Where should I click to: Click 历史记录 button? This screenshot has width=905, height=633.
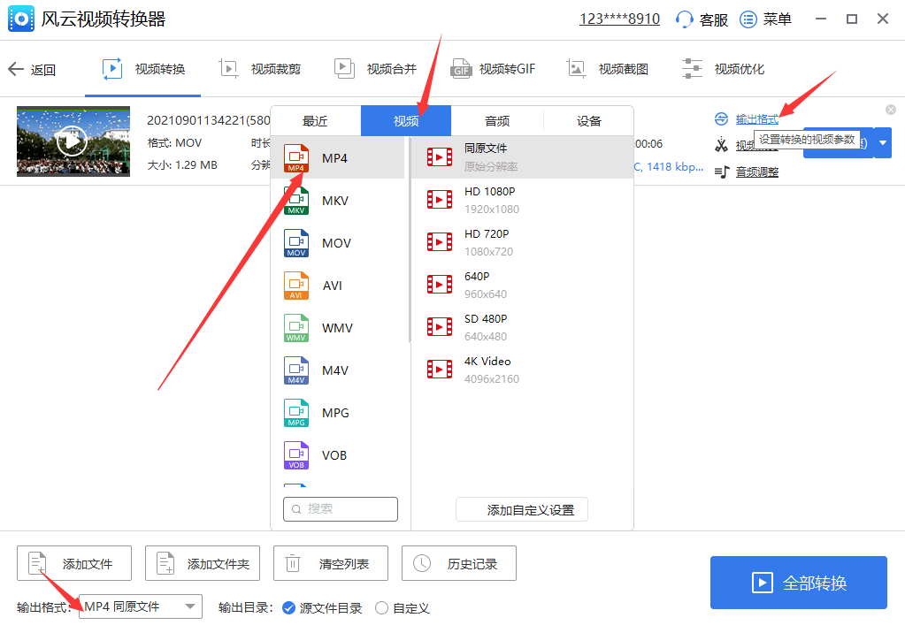click(x=459, y=563)
